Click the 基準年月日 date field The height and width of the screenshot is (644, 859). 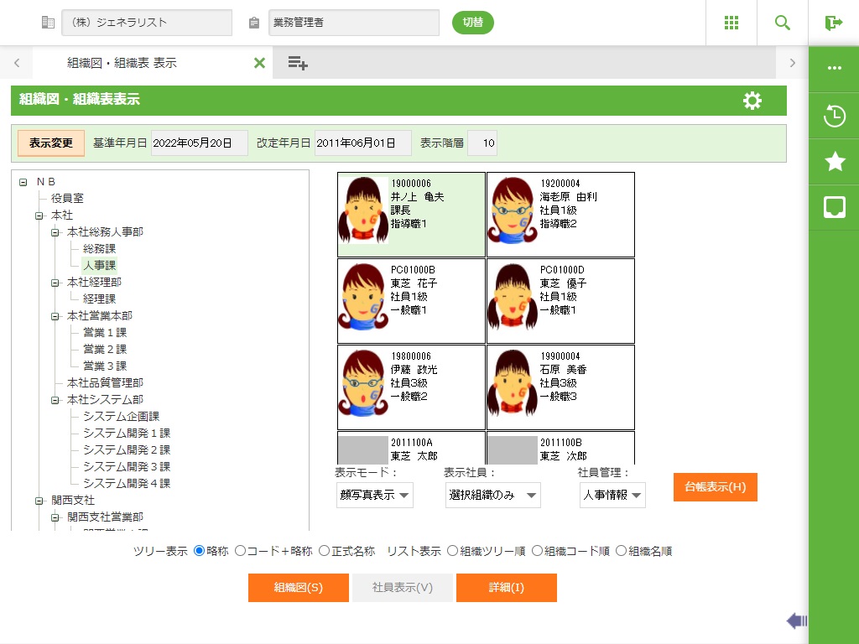click(x=200, y=143)
